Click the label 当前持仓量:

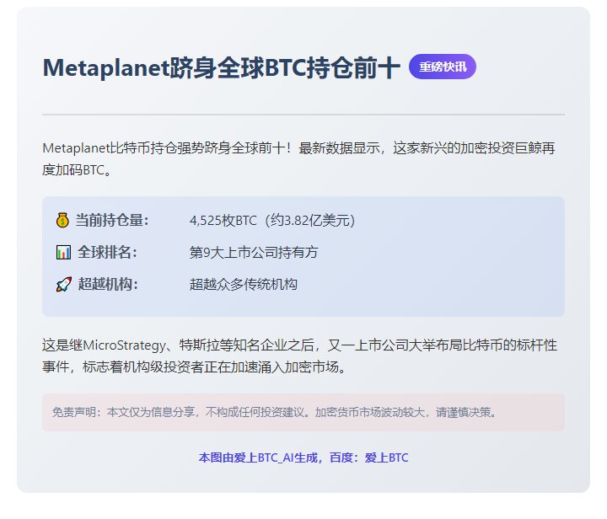click(112, 221)
